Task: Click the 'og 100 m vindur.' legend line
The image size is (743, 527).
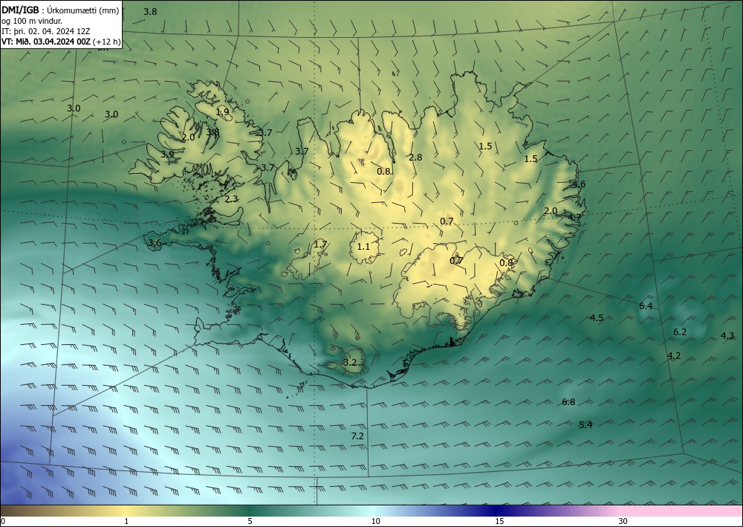Action: 32,21
